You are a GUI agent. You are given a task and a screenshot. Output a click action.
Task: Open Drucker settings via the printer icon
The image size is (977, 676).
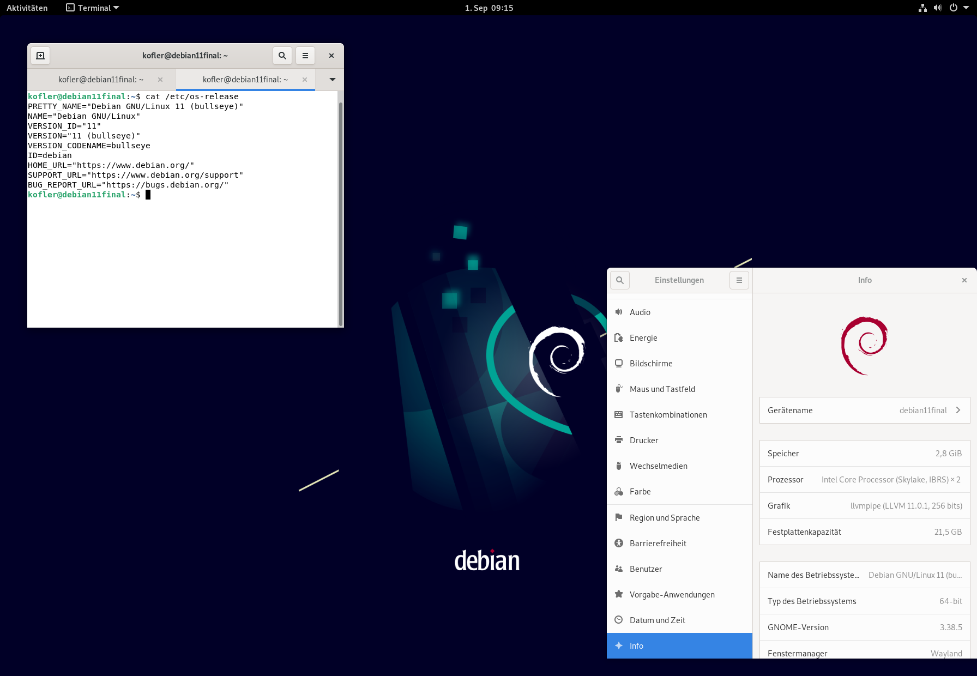tap(619, 440)
